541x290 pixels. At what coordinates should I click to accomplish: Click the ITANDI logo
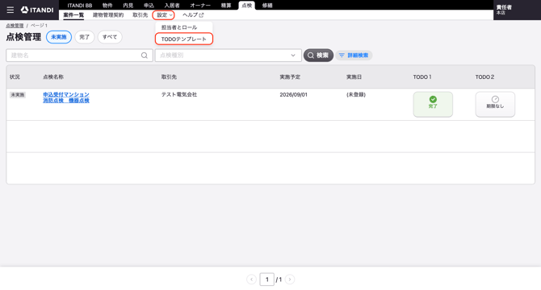(37, 10)
